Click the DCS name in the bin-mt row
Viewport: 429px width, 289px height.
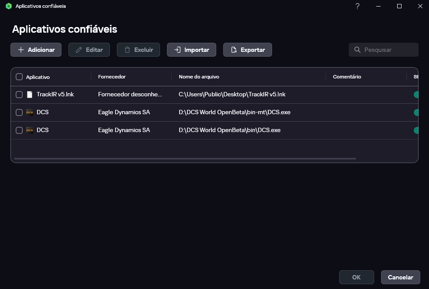click(43, 112)
